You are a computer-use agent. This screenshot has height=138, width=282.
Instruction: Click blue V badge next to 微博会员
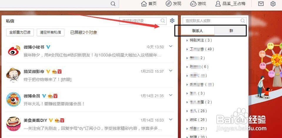point(44,96)
